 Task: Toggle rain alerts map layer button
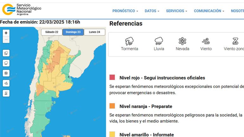6,63
